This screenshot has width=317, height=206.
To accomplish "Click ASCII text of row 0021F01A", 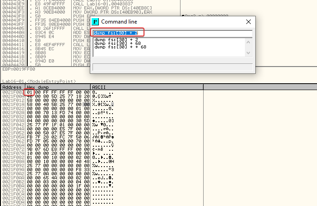I will tap(102, 105).
